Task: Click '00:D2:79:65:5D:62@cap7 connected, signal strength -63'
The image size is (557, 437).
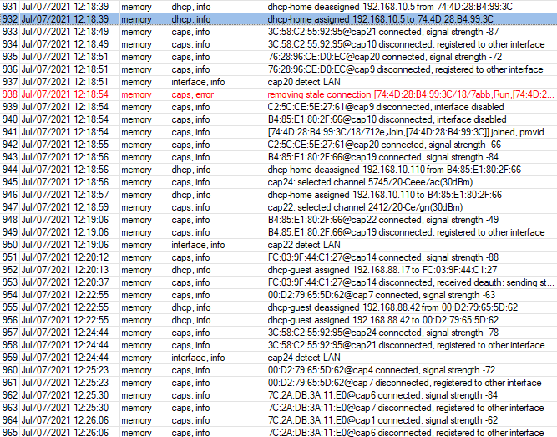Action: (x=382, y=295)
